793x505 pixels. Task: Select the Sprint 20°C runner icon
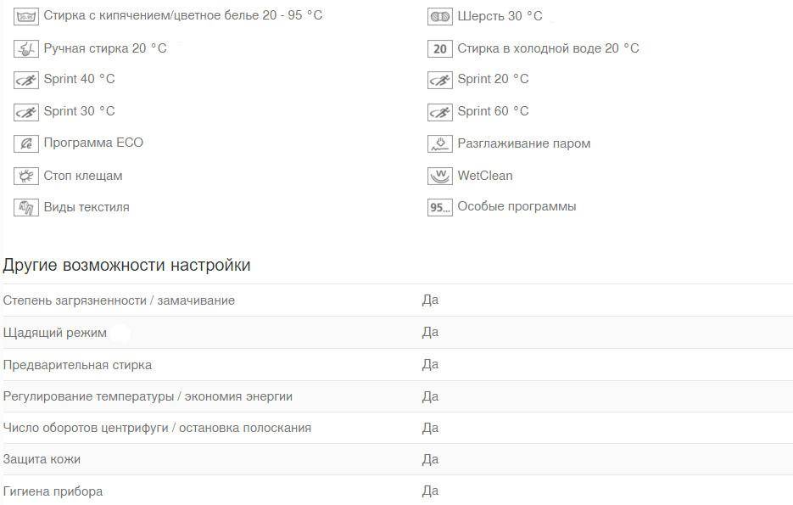pos(440,80)
